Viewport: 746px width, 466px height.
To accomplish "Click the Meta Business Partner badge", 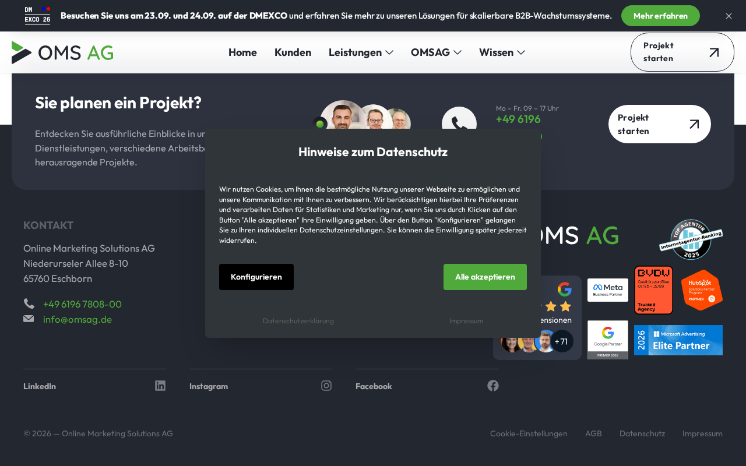I will click(x=608, y=290).
